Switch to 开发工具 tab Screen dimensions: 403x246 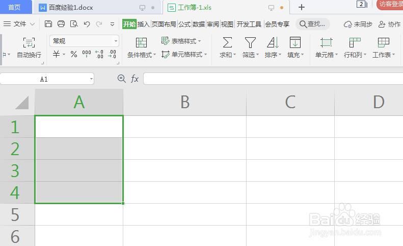tap(249, 24)
